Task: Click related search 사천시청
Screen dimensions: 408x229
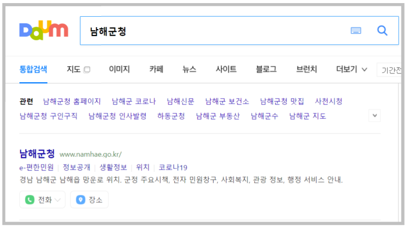Action: coord(328,101)
